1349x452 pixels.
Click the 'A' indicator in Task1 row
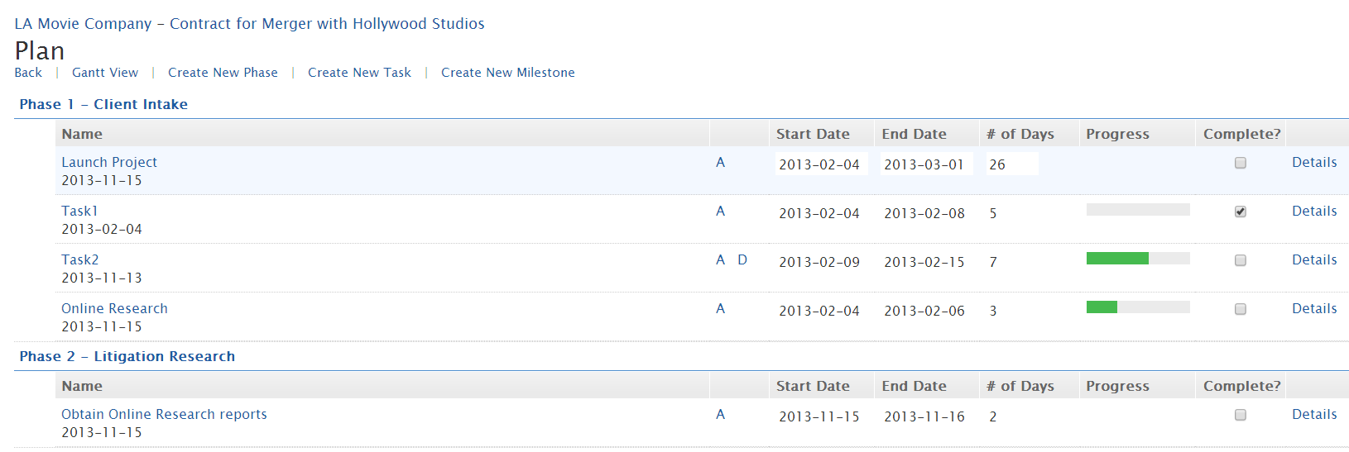pos(720,212)
